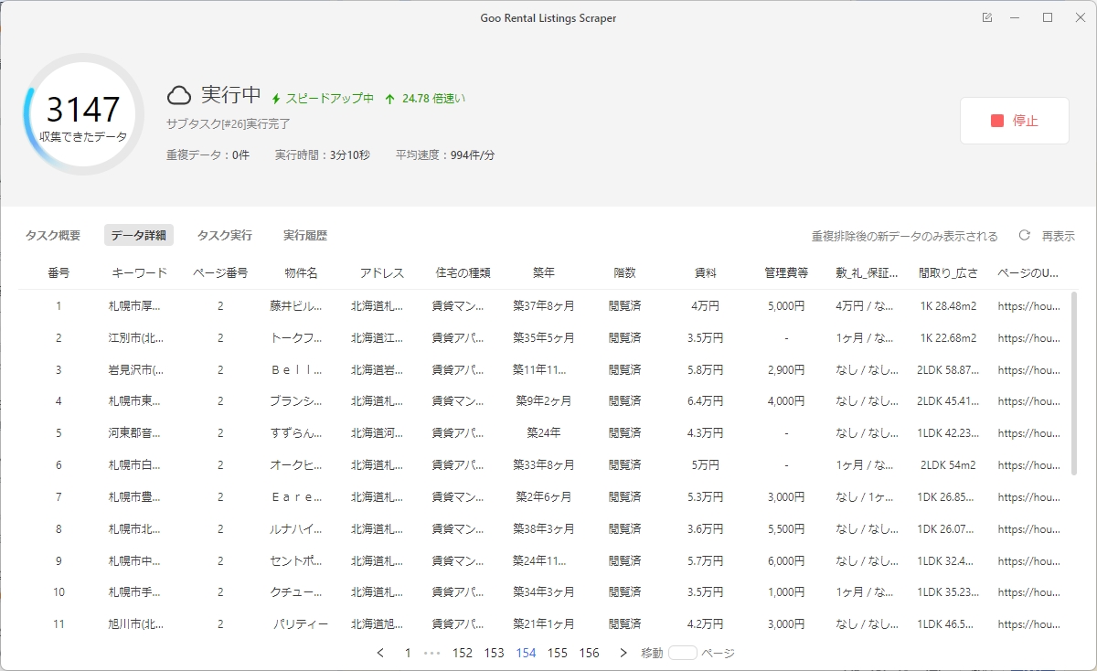Viewport: 1097px width, 671px height.
Task: Open the 実行履歴 tab
Action: [x=305, y=236]
